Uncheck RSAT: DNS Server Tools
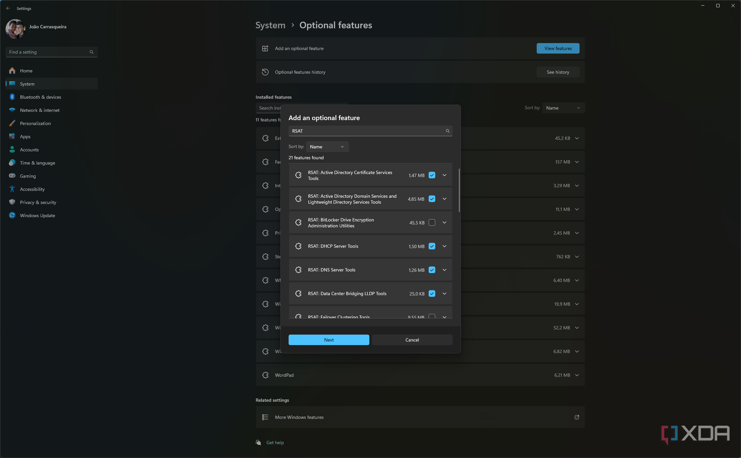This screenshot has height=458, width=741. coord(432,270)
